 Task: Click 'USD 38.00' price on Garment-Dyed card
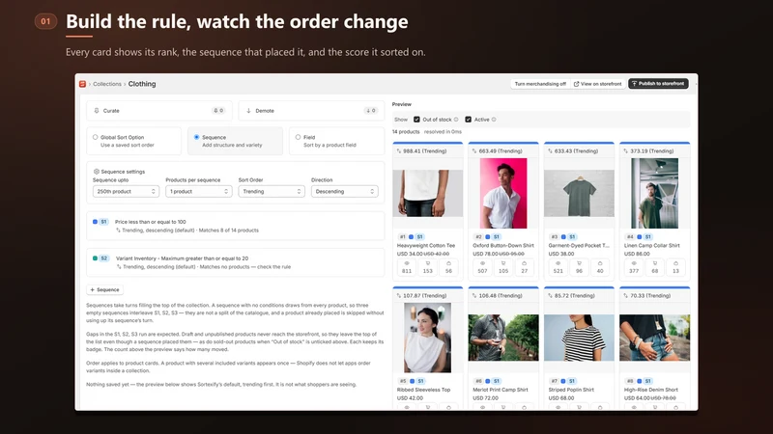(561, 254)
